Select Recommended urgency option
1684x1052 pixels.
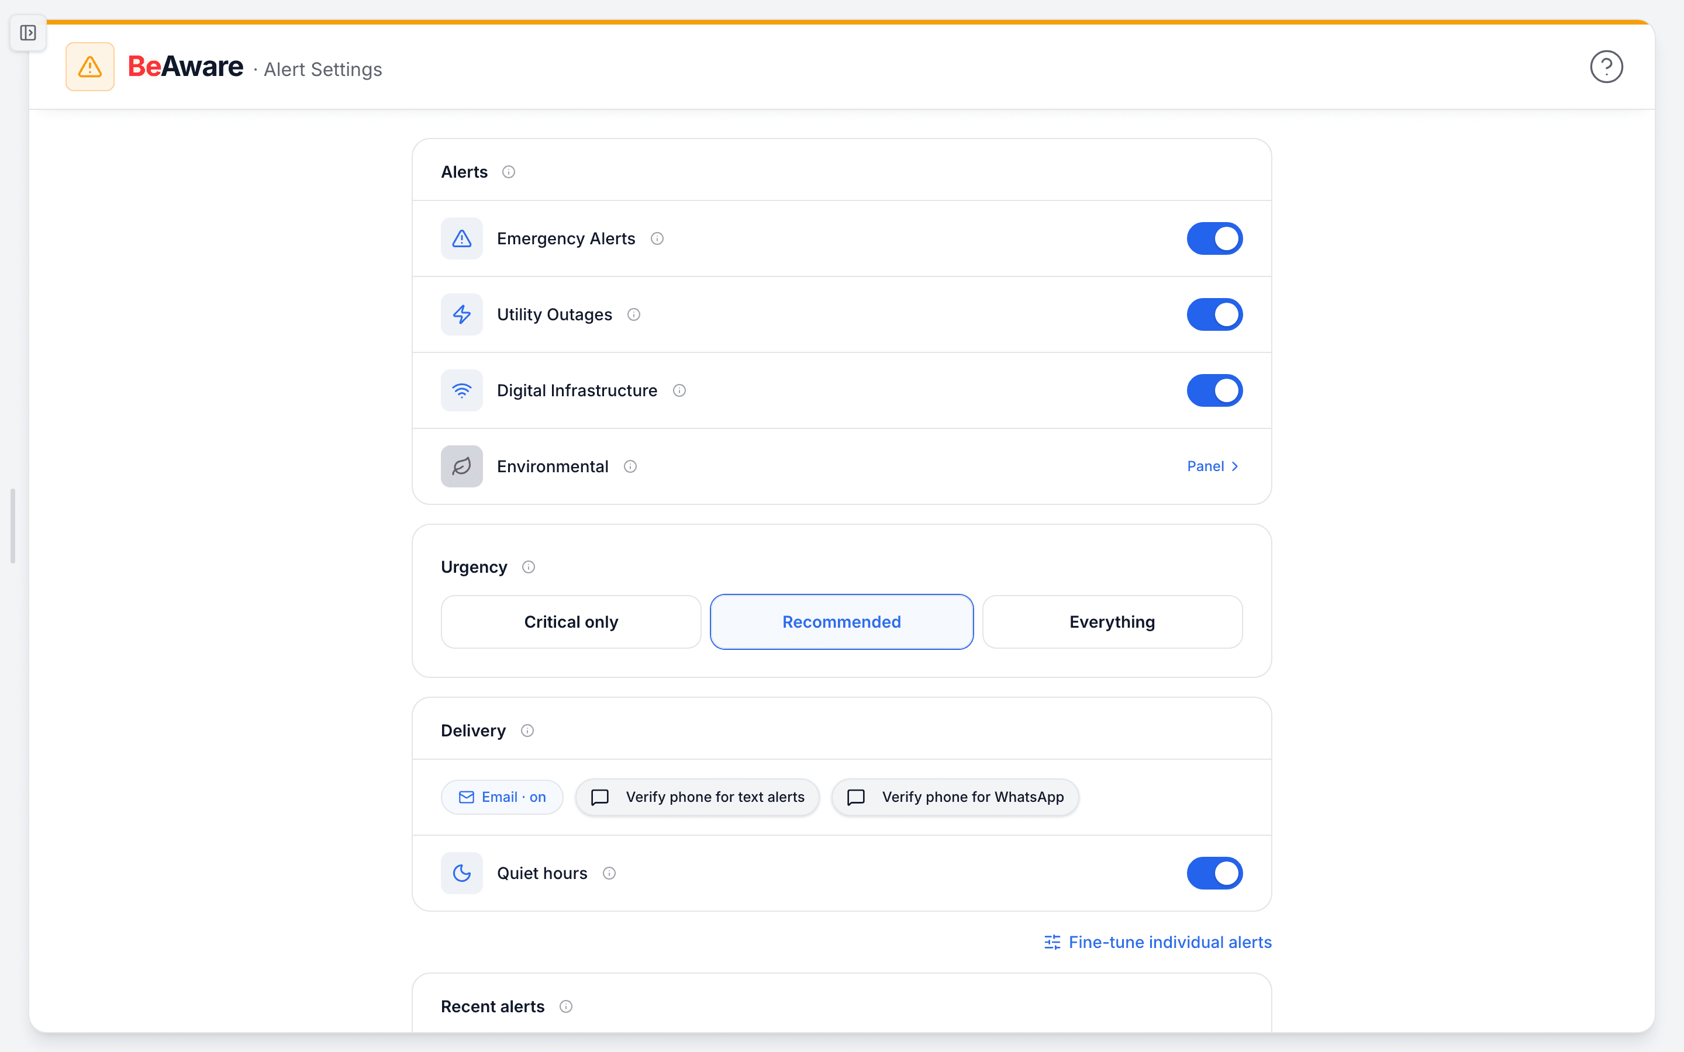[842, 622]
